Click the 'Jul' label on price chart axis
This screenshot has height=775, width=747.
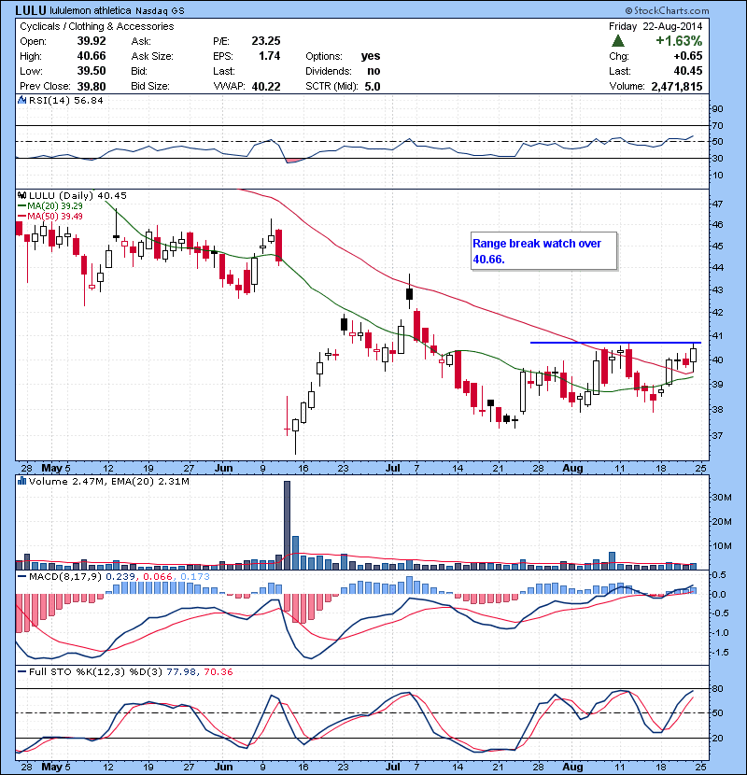pos(392,468)
